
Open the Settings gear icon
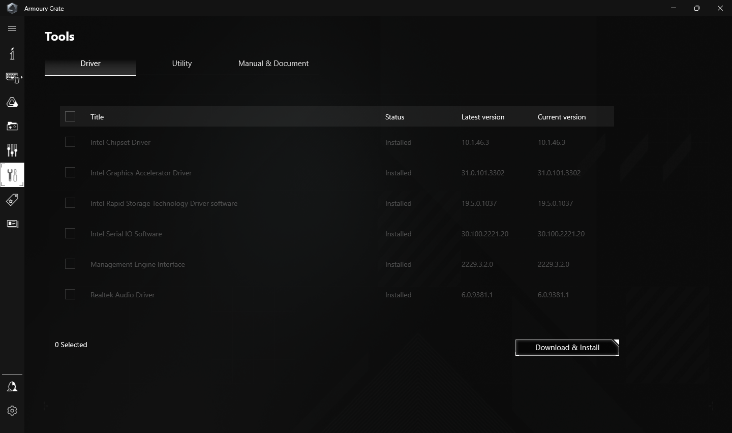12,411
